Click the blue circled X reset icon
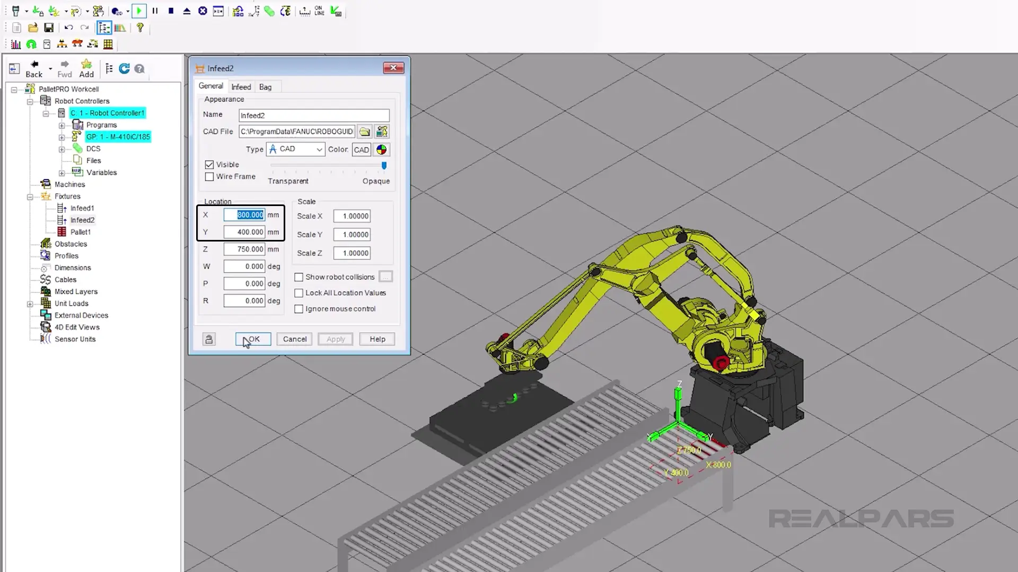 [203, 11]
